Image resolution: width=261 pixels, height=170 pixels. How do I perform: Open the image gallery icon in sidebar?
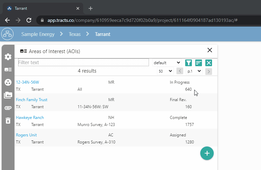tap(8, 95)
